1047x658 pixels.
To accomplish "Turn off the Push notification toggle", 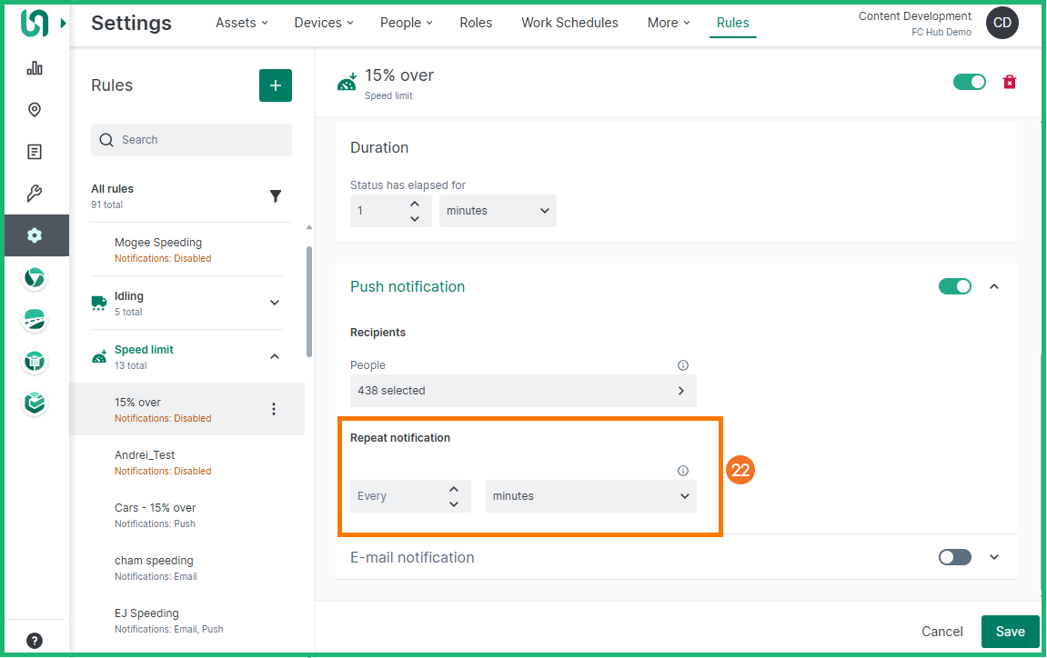I will coord(954,286).
